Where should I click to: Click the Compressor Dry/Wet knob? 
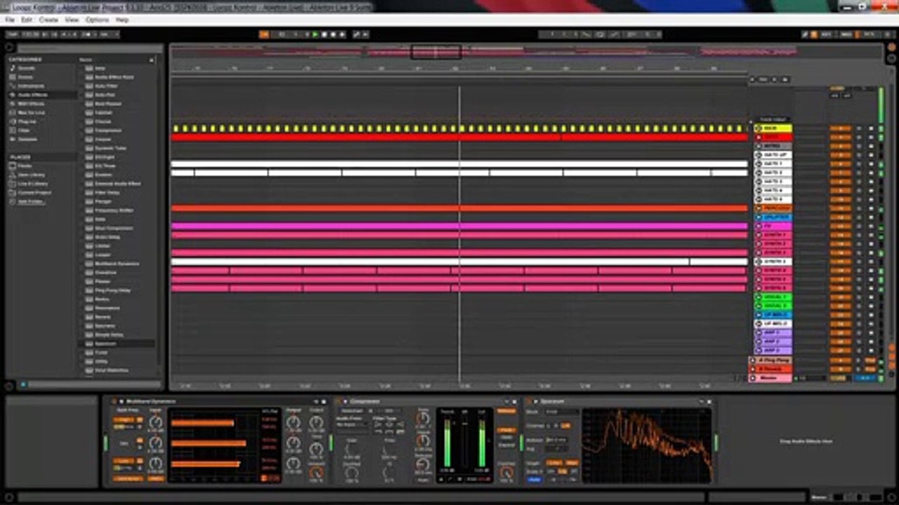click(x=506, y=474)
